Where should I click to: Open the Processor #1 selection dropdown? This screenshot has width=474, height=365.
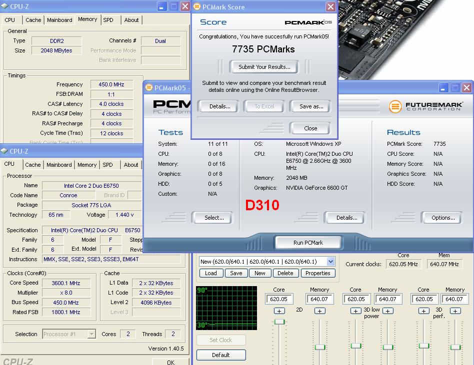click(91, 334)
